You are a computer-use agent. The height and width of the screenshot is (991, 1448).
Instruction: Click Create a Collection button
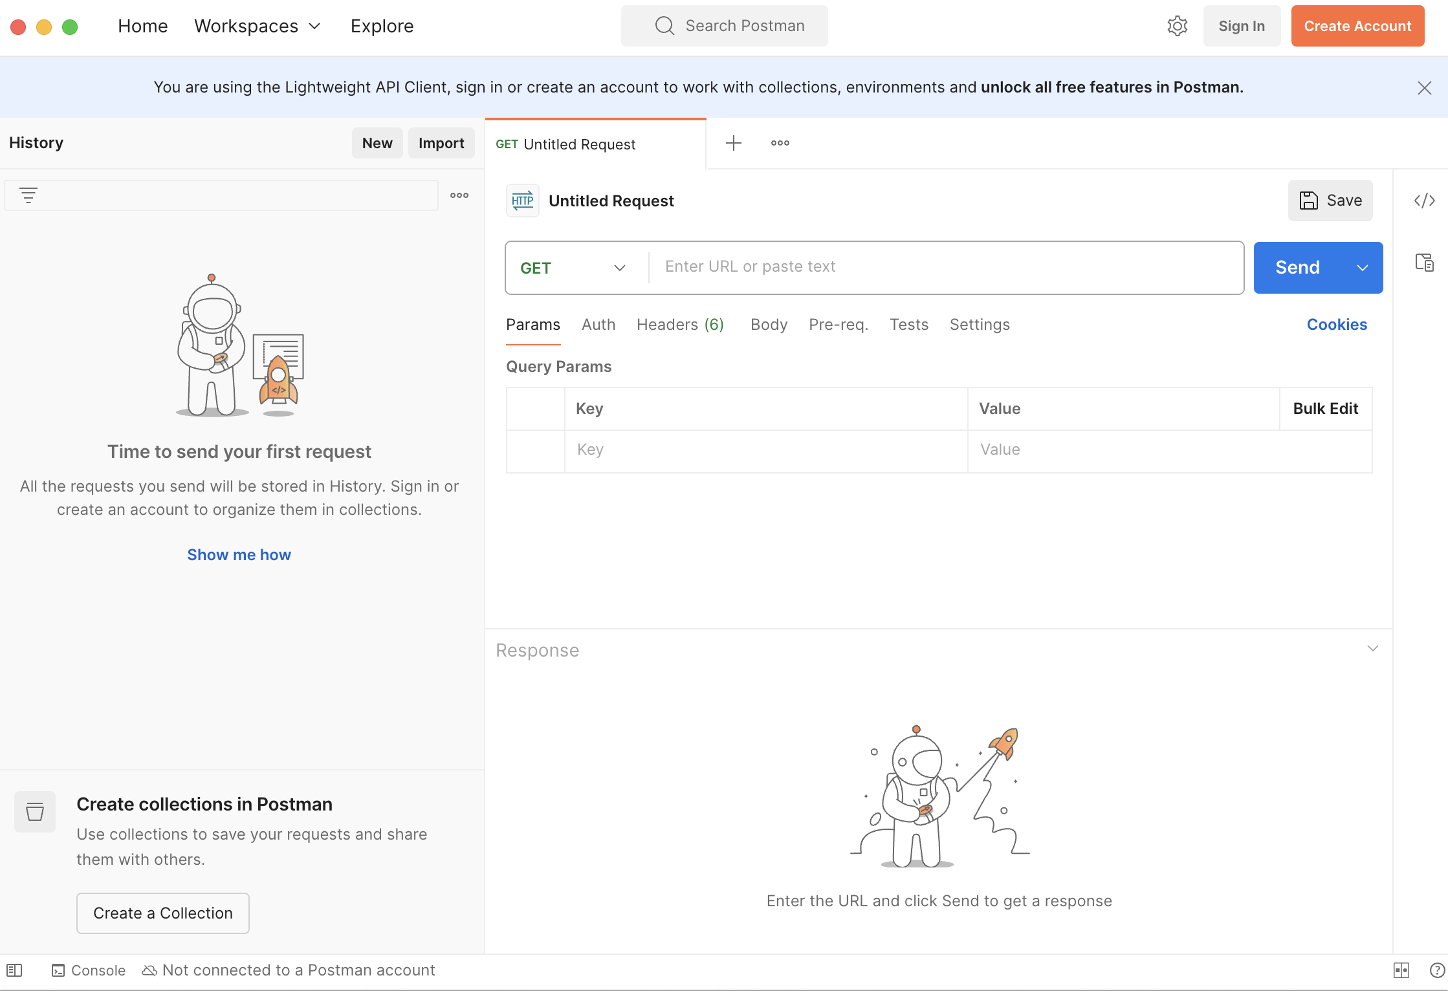(x=162, y=913)
